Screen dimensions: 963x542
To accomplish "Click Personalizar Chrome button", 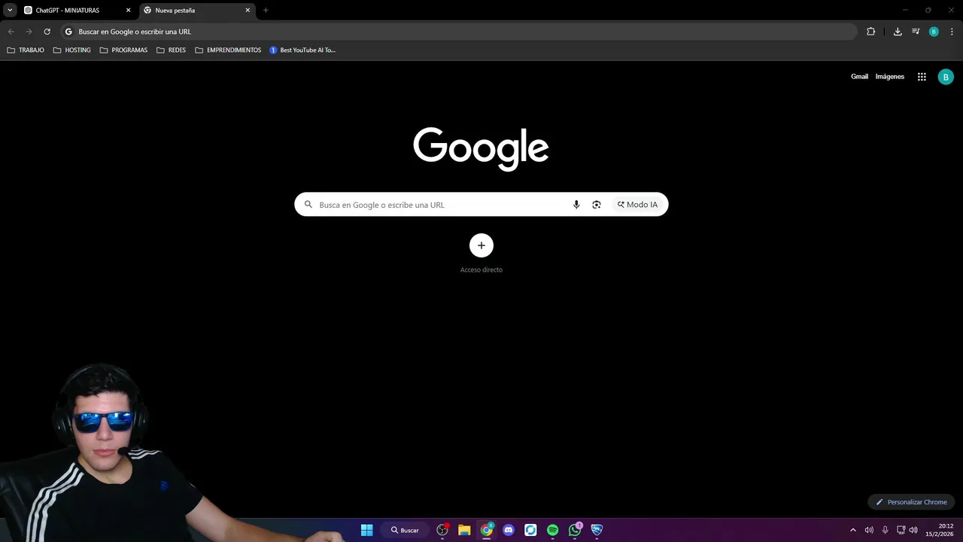I will click(911, 502).
